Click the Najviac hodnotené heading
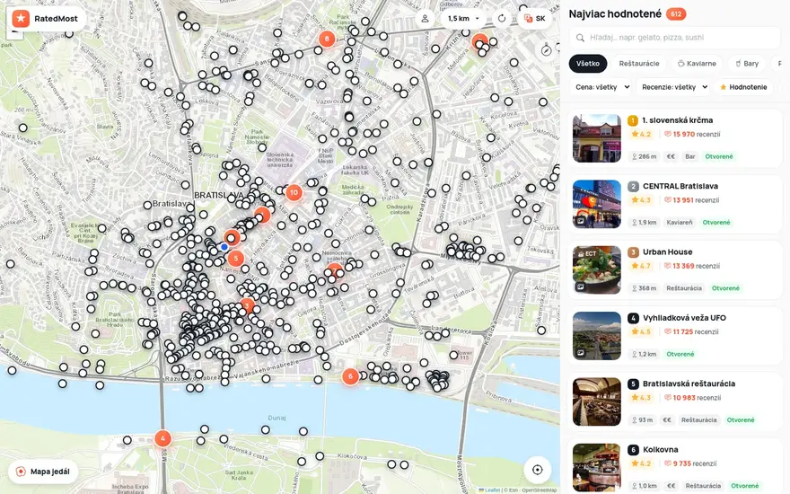 click(615, 14)
